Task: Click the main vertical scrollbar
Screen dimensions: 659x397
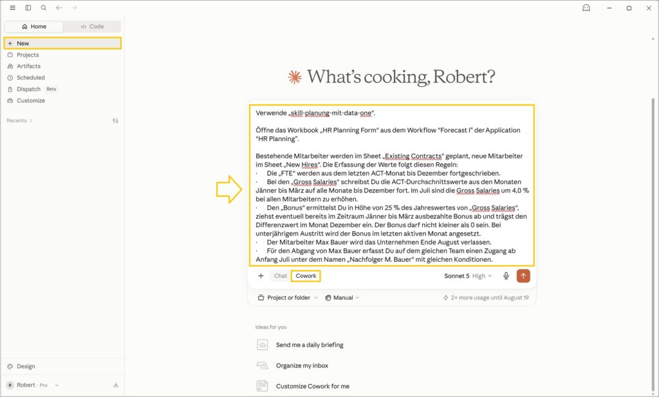Action: (653, 244)
